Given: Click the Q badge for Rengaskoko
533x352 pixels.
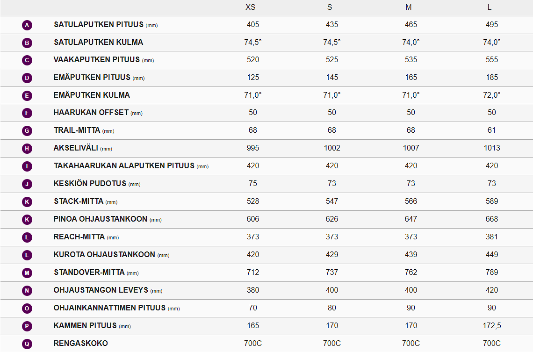Looking at the screenshot, I should (27, 344).
